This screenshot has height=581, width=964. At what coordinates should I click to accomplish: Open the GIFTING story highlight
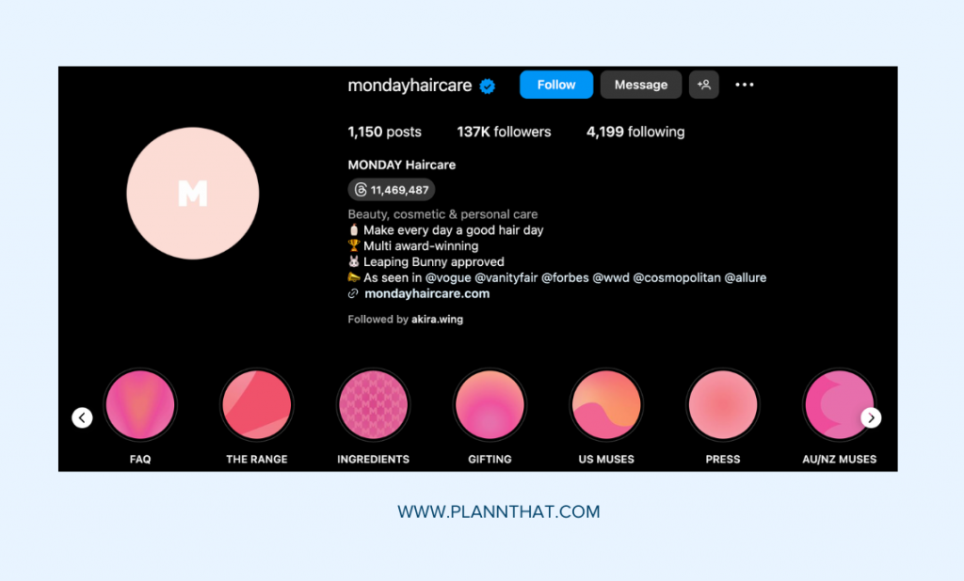click(x=490, y=404)
